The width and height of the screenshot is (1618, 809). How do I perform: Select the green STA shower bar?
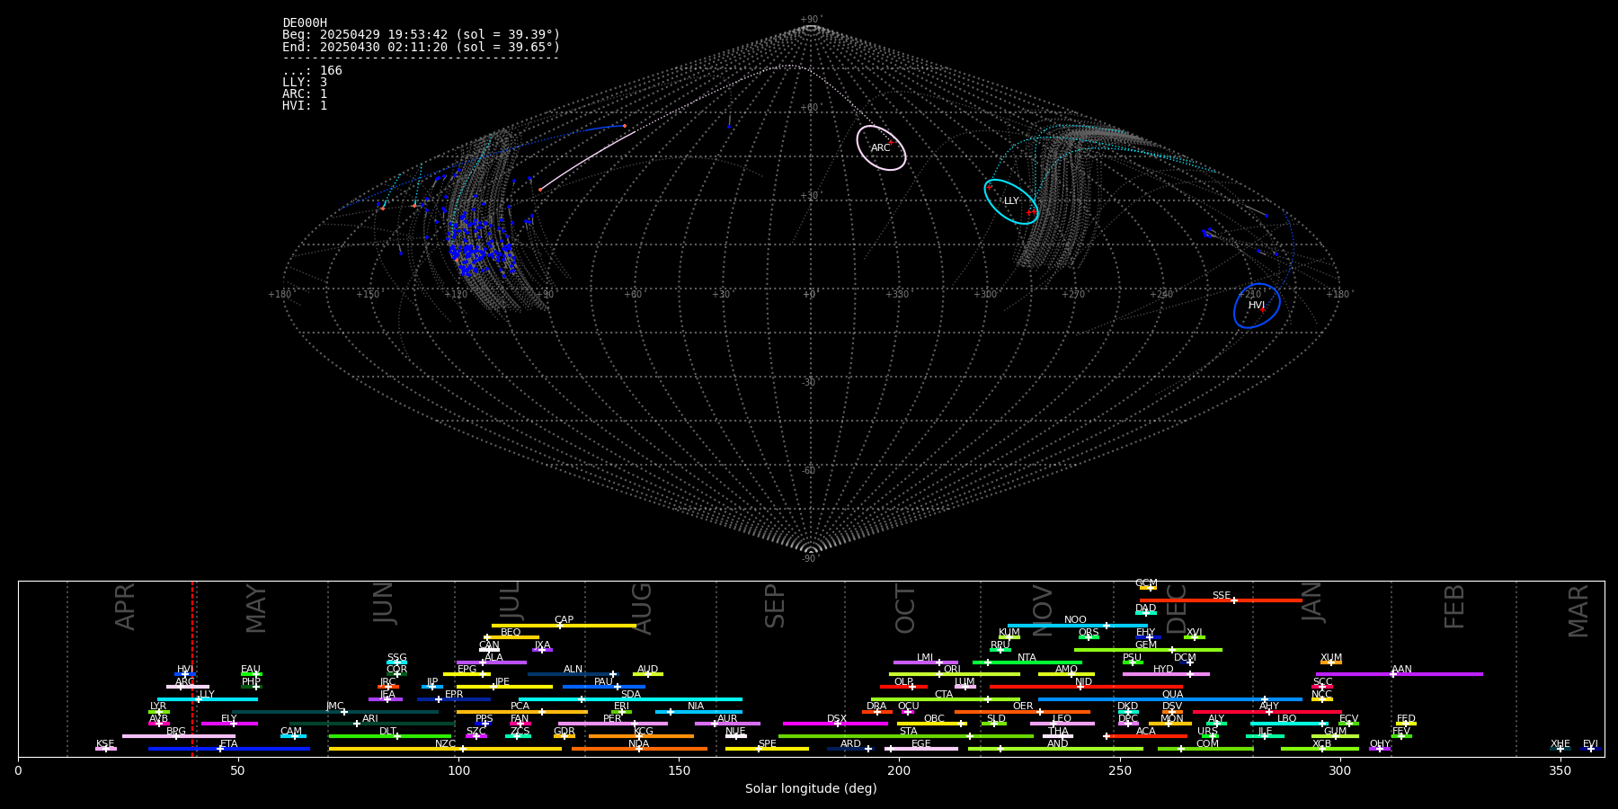click(x=906, y=736)
